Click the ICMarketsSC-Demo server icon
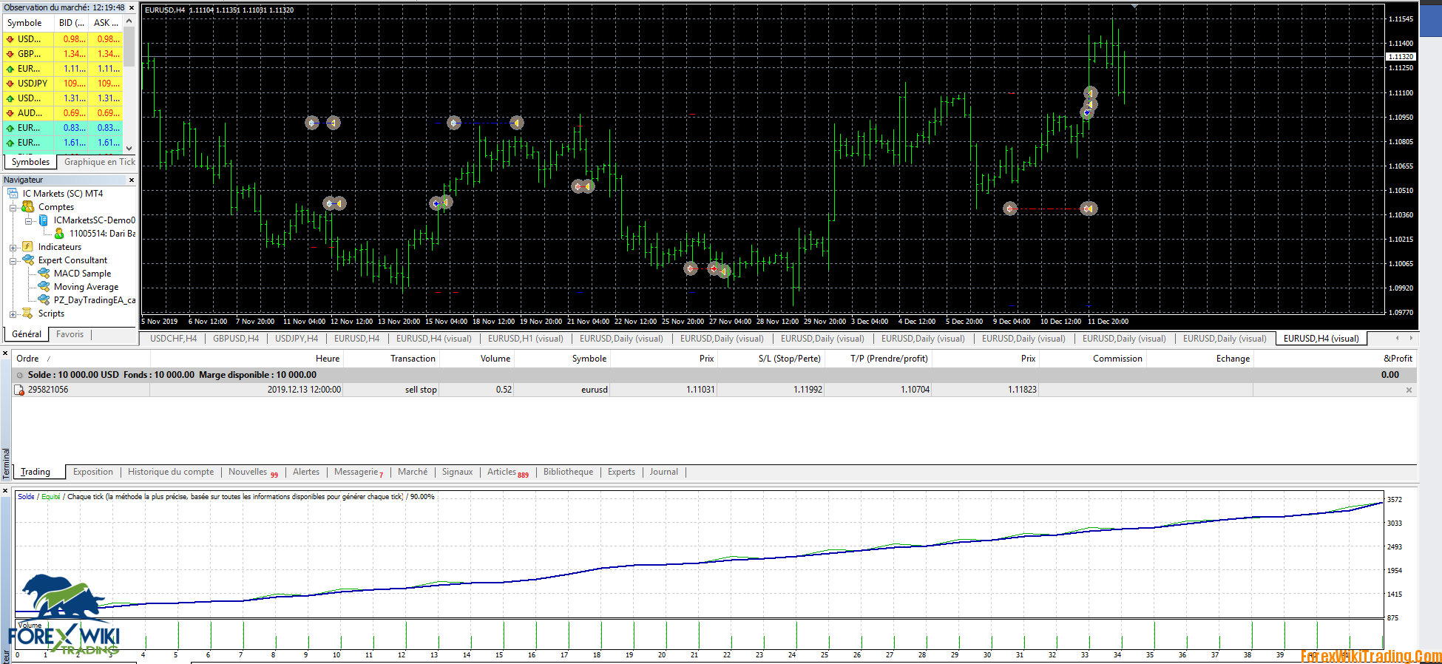 click(x=44, y=220)
